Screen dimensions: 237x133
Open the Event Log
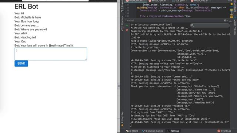pos(224,131)
